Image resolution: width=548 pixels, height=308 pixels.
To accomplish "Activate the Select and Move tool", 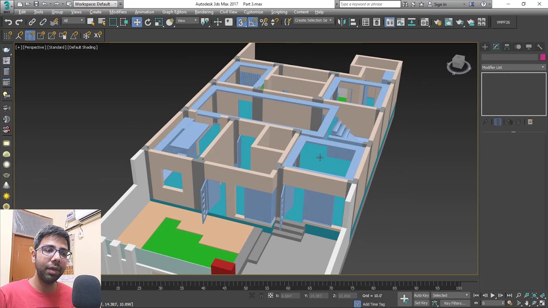I will 137,22.
